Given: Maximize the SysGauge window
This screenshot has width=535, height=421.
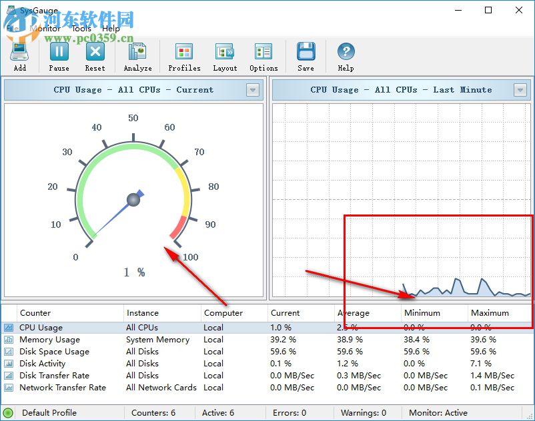Looking at the screenshot, I should [x=488, y=10].
